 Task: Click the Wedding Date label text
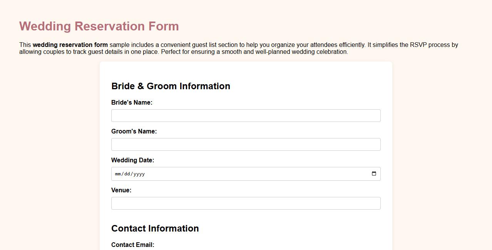133,160
